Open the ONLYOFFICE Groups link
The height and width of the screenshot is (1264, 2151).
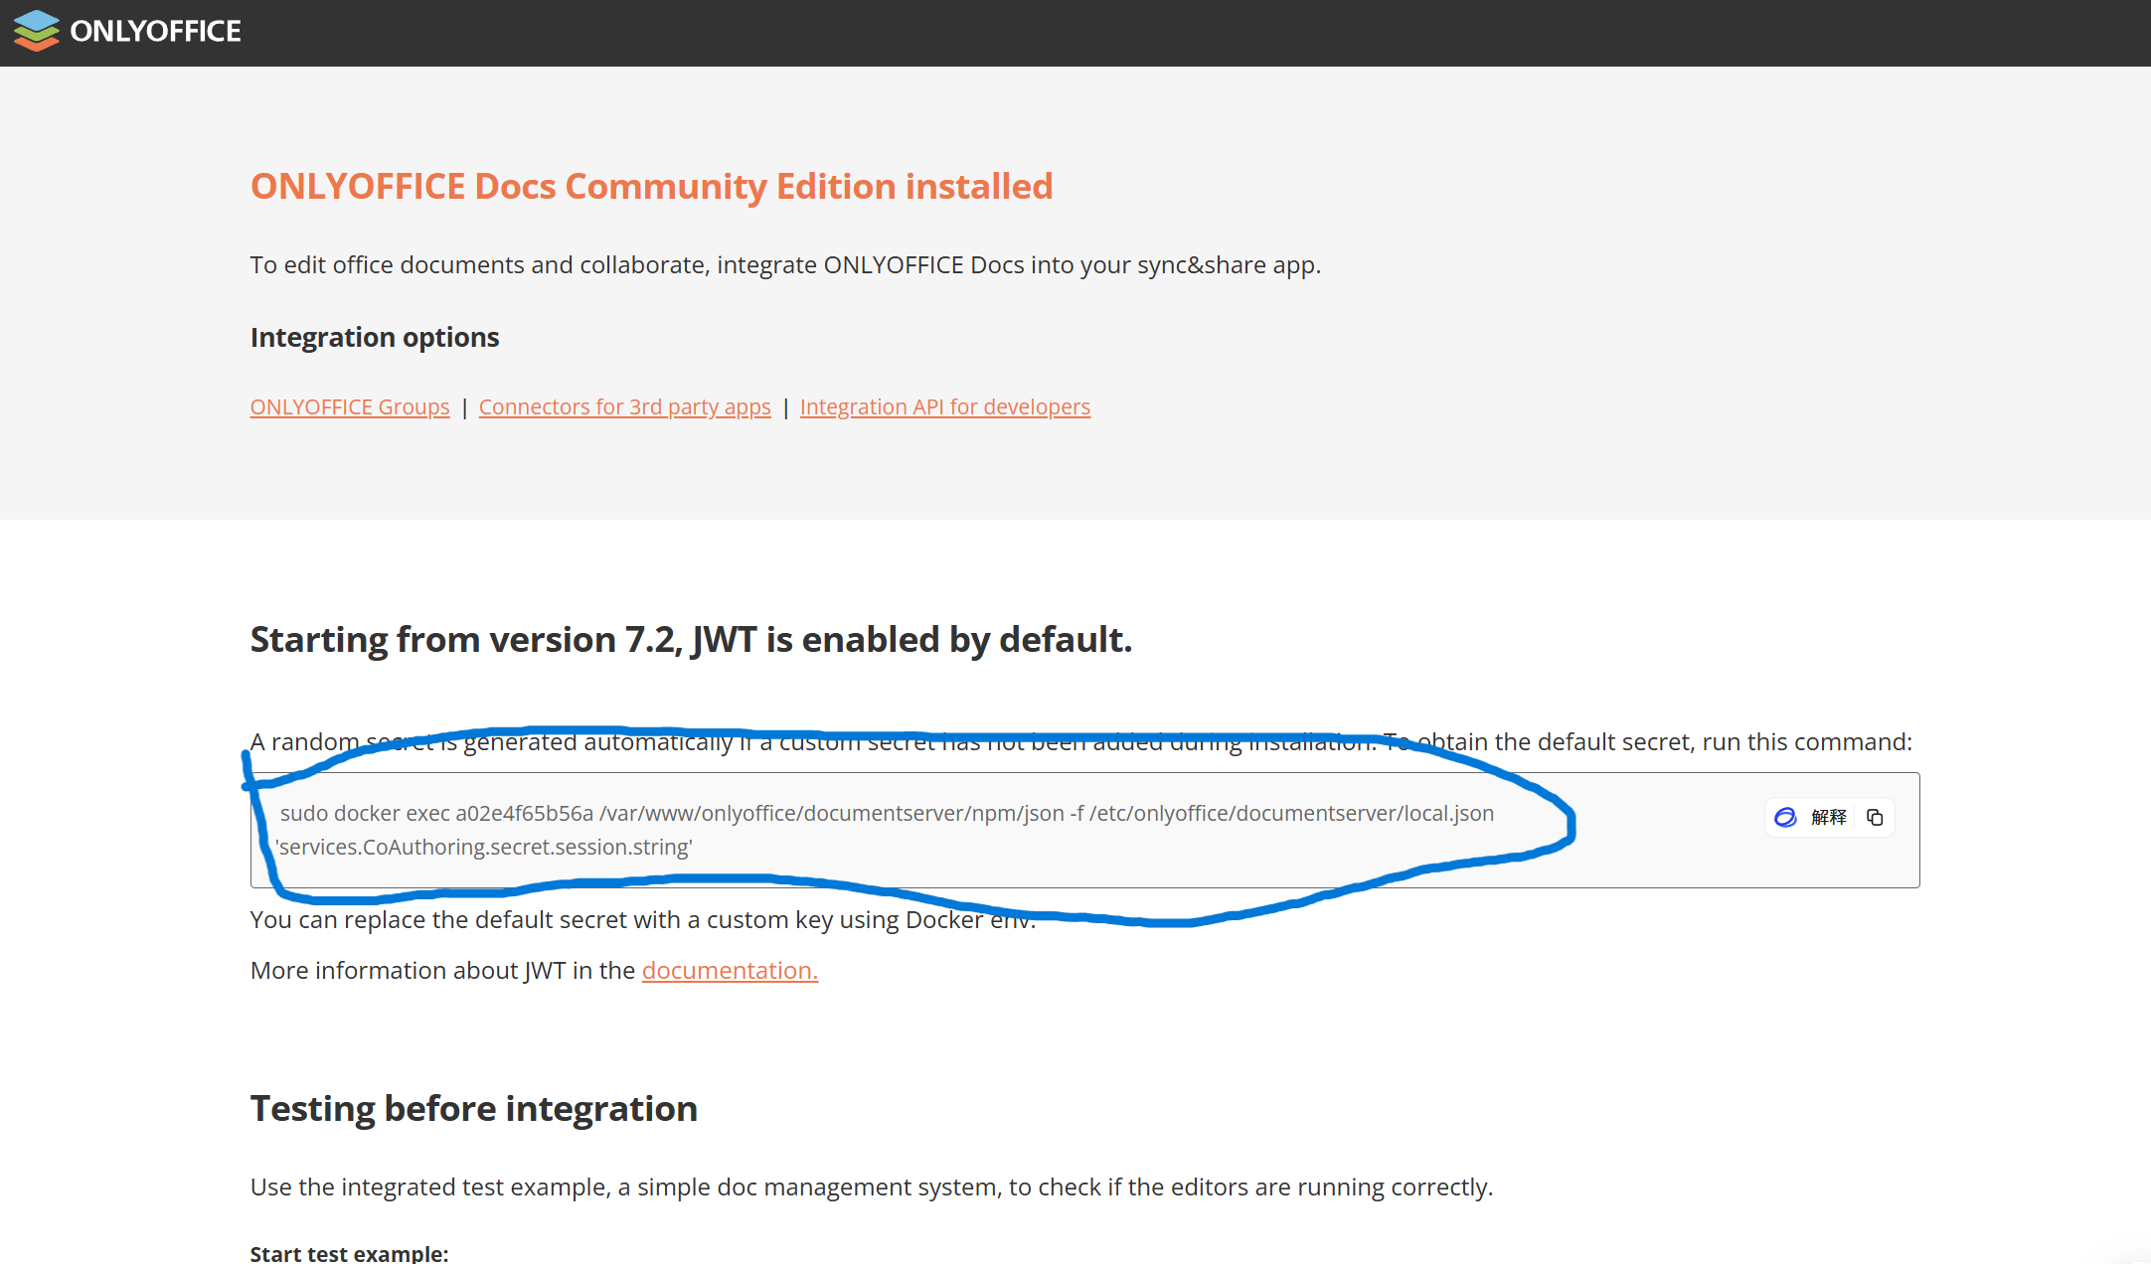[x=349, y=406]
